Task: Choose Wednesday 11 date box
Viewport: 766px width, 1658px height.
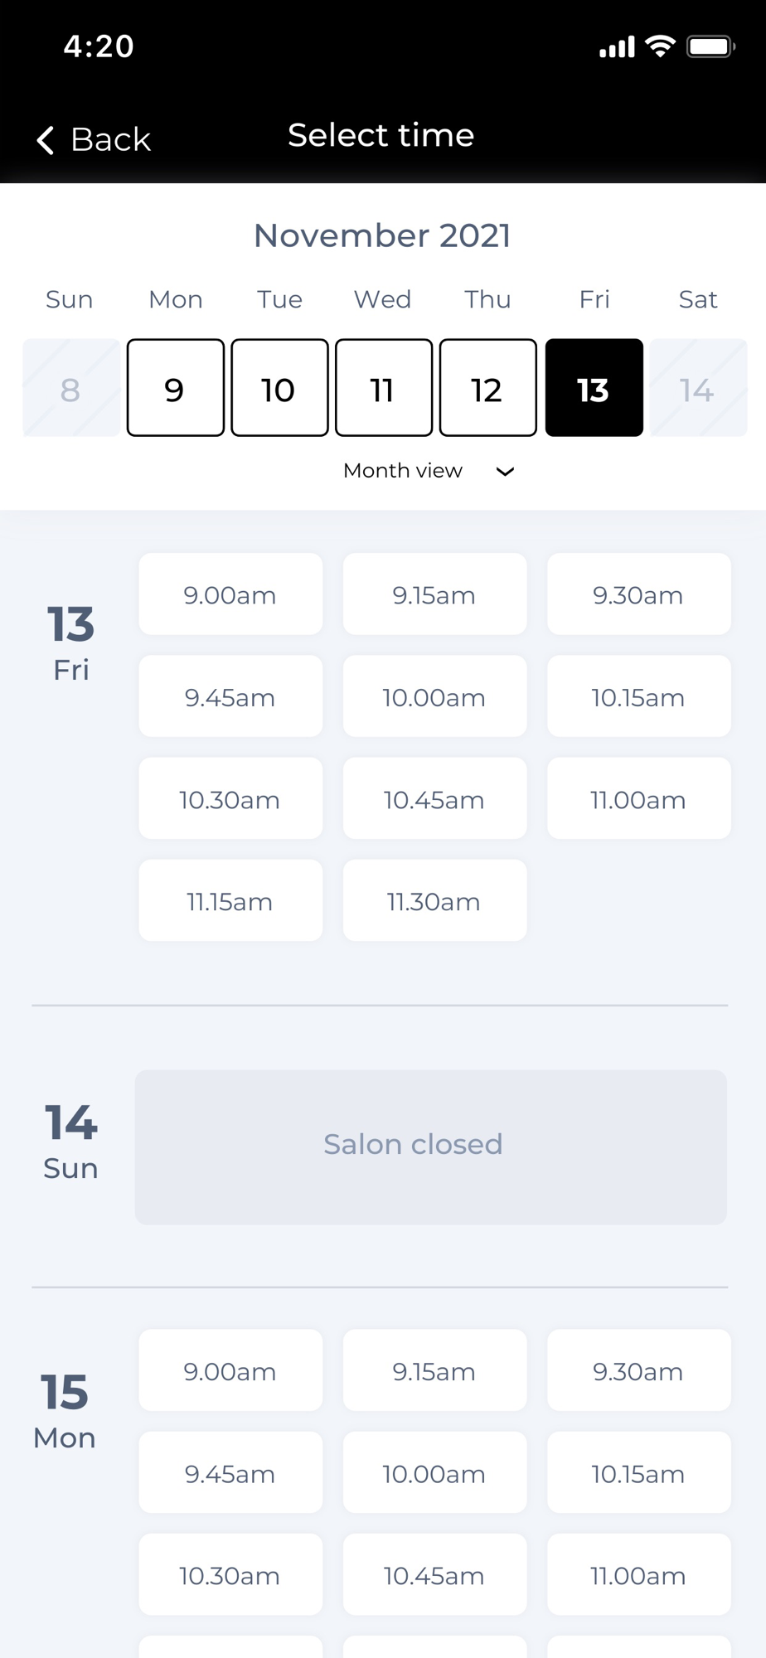Action: click(384, 387)
